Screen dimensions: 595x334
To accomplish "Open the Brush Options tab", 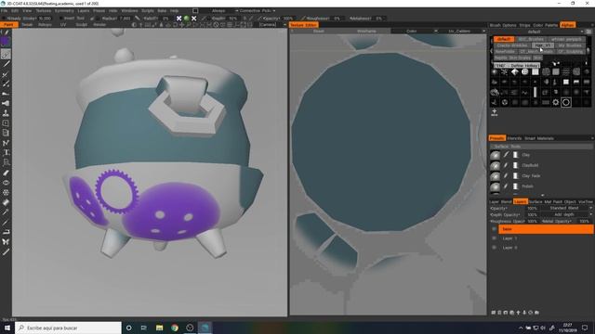I will click(x=503, y=25).
